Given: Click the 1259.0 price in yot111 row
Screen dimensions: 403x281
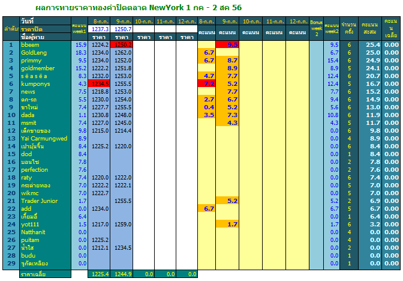Looking at the screenshot, I should click(121, 225).
